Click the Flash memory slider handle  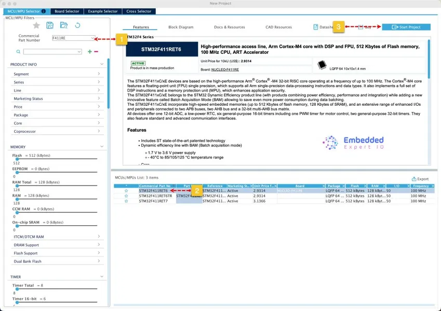pos(17,159)
